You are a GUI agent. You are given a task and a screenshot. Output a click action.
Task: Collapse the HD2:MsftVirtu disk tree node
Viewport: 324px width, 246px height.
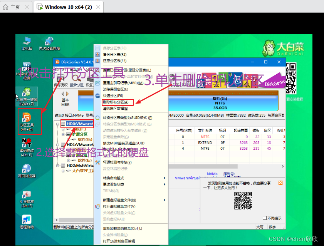(58, 166)
